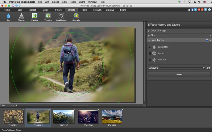Open the Vignette effect
Image resolution: width=212 pixels, height=132 pixels.
point(48,17)
